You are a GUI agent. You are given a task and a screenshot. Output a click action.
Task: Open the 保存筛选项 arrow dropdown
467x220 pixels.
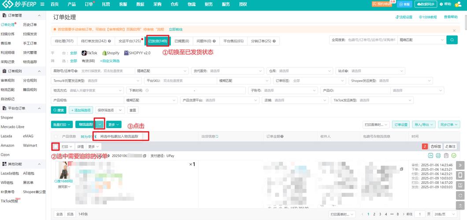point(120,110)
